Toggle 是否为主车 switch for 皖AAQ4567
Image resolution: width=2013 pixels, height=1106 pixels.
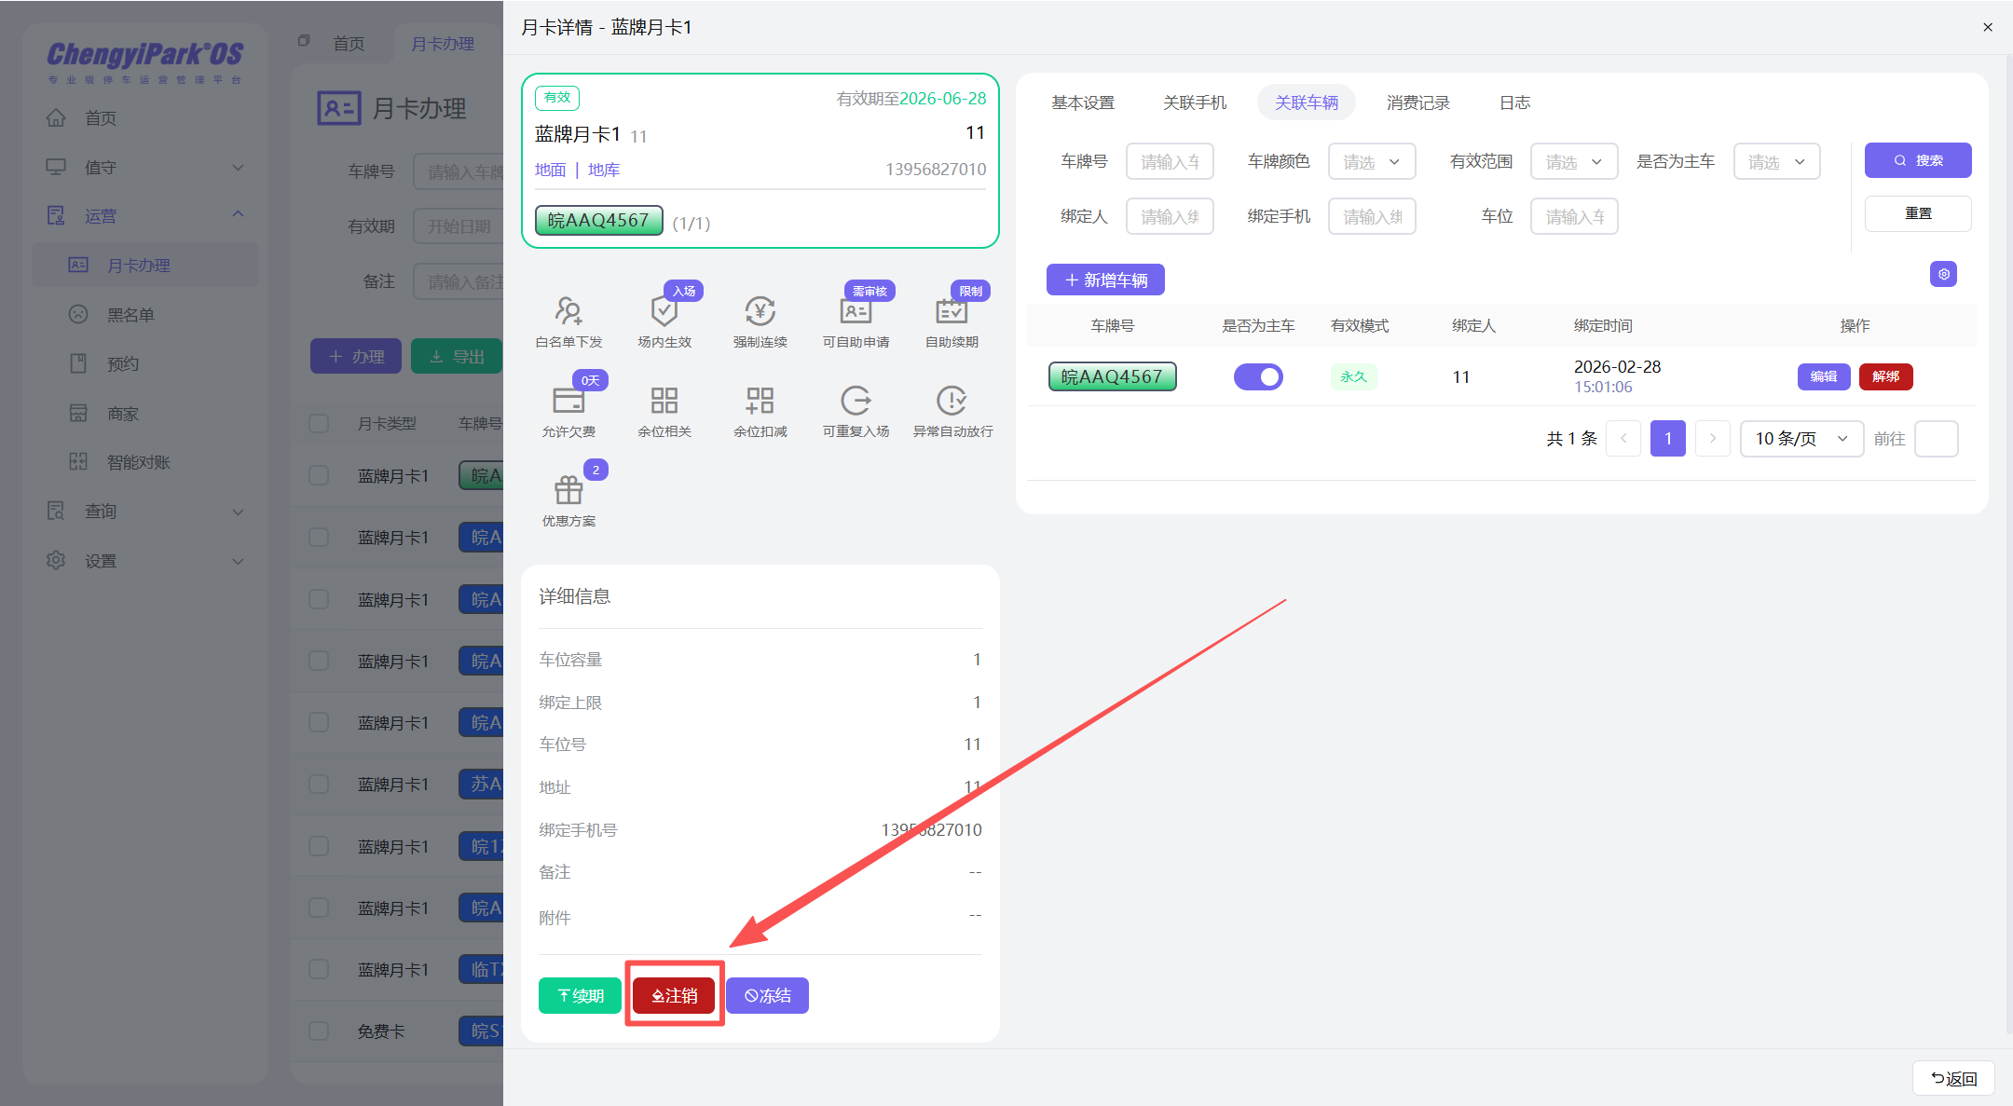pyautogui.click(x=1258, y=376)
